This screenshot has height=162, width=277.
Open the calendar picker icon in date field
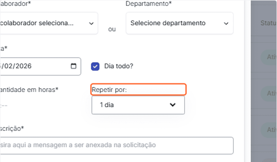click(74, 66)
